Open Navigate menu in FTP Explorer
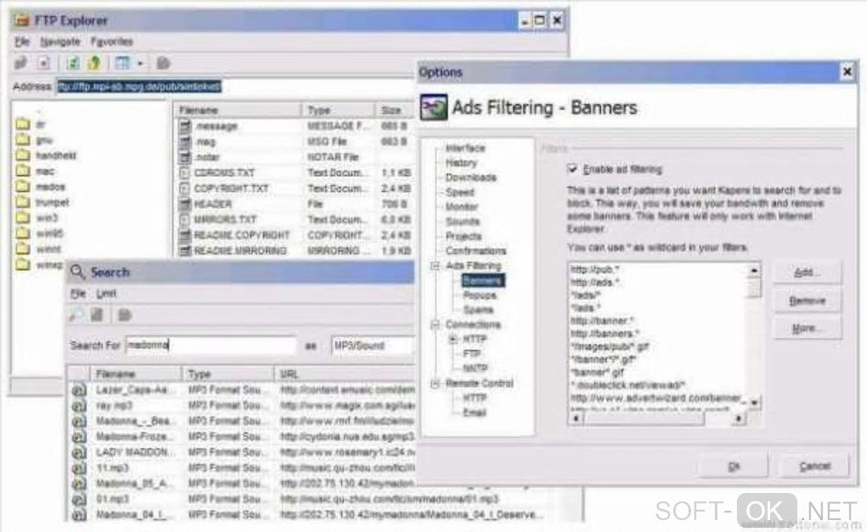 tap(59, 42)
